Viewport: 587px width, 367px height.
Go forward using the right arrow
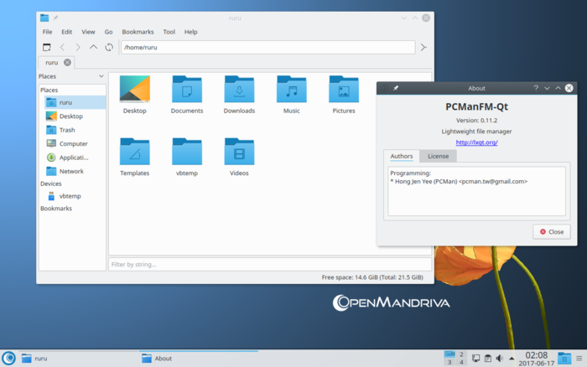78,47
